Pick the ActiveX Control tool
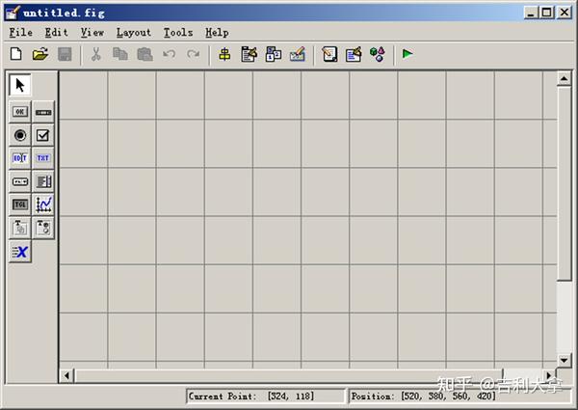Image resolution: width=578 pixels, height=410 pixels. pos(20,252)
